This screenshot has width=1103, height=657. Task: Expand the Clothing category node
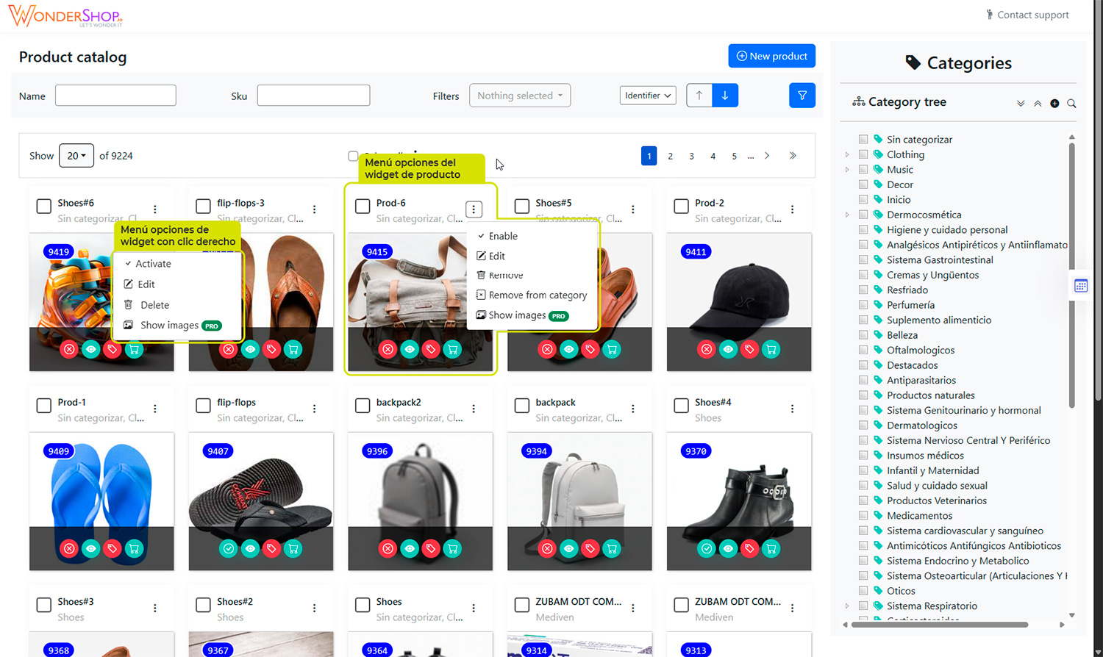point(847,154)
